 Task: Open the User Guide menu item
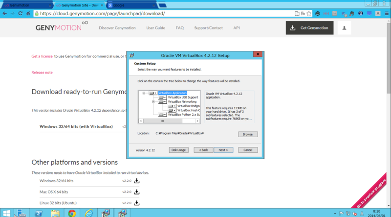tap(155, 28)
